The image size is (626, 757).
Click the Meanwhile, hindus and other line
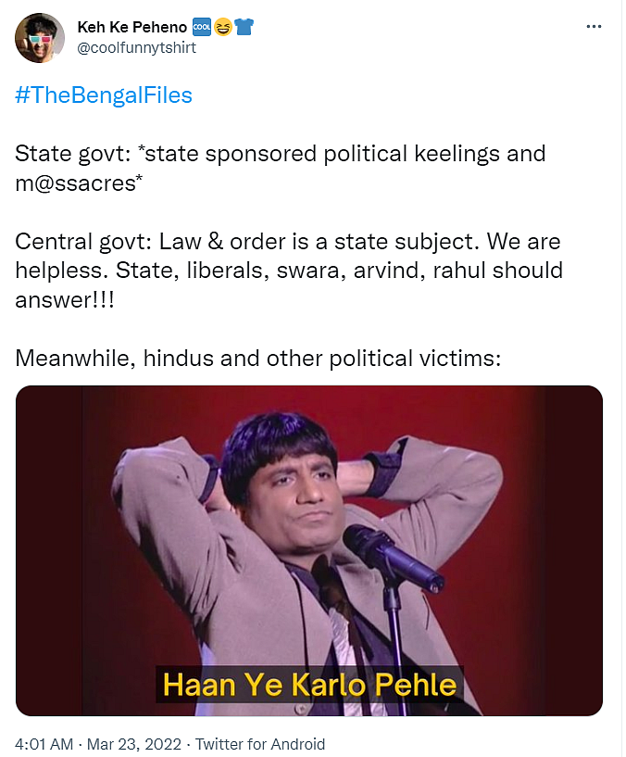258,359
